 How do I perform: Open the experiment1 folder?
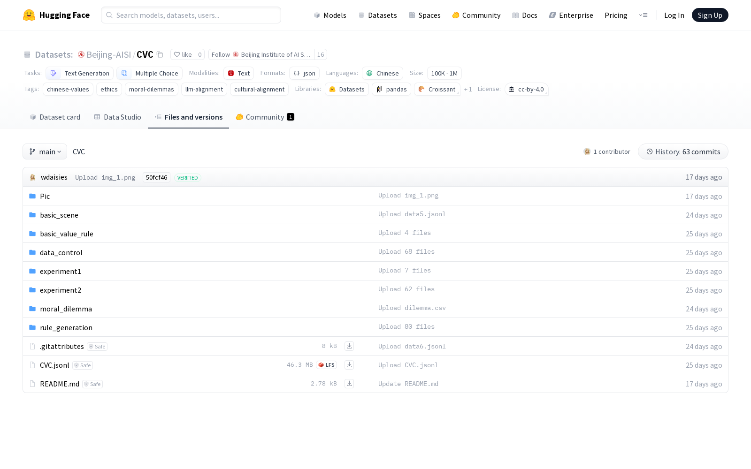(61, 271)
